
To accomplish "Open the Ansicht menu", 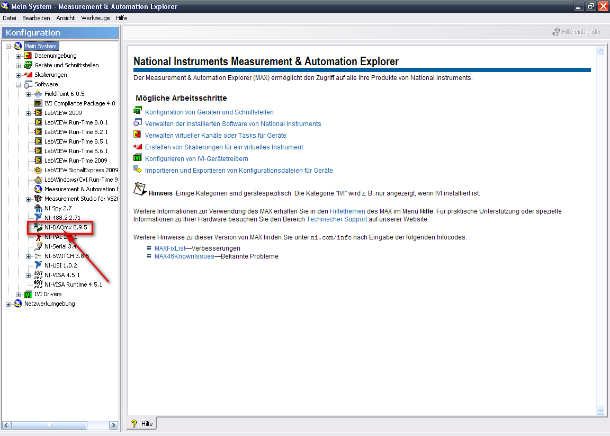I will coord(65,18).
